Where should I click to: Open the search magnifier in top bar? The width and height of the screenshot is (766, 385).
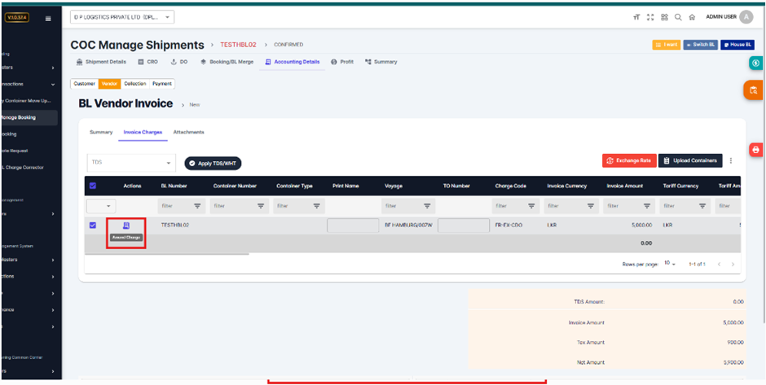point(678,17)
